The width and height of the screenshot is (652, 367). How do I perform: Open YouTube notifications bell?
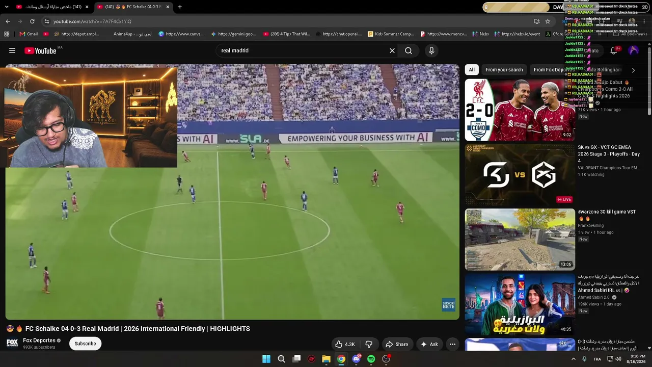(614, 50)
